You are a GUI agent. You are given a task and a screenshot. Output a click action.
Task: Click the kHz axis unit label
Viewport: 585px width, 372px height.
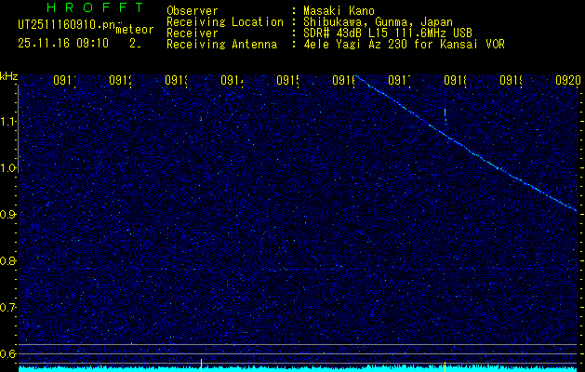click(9, 76)
